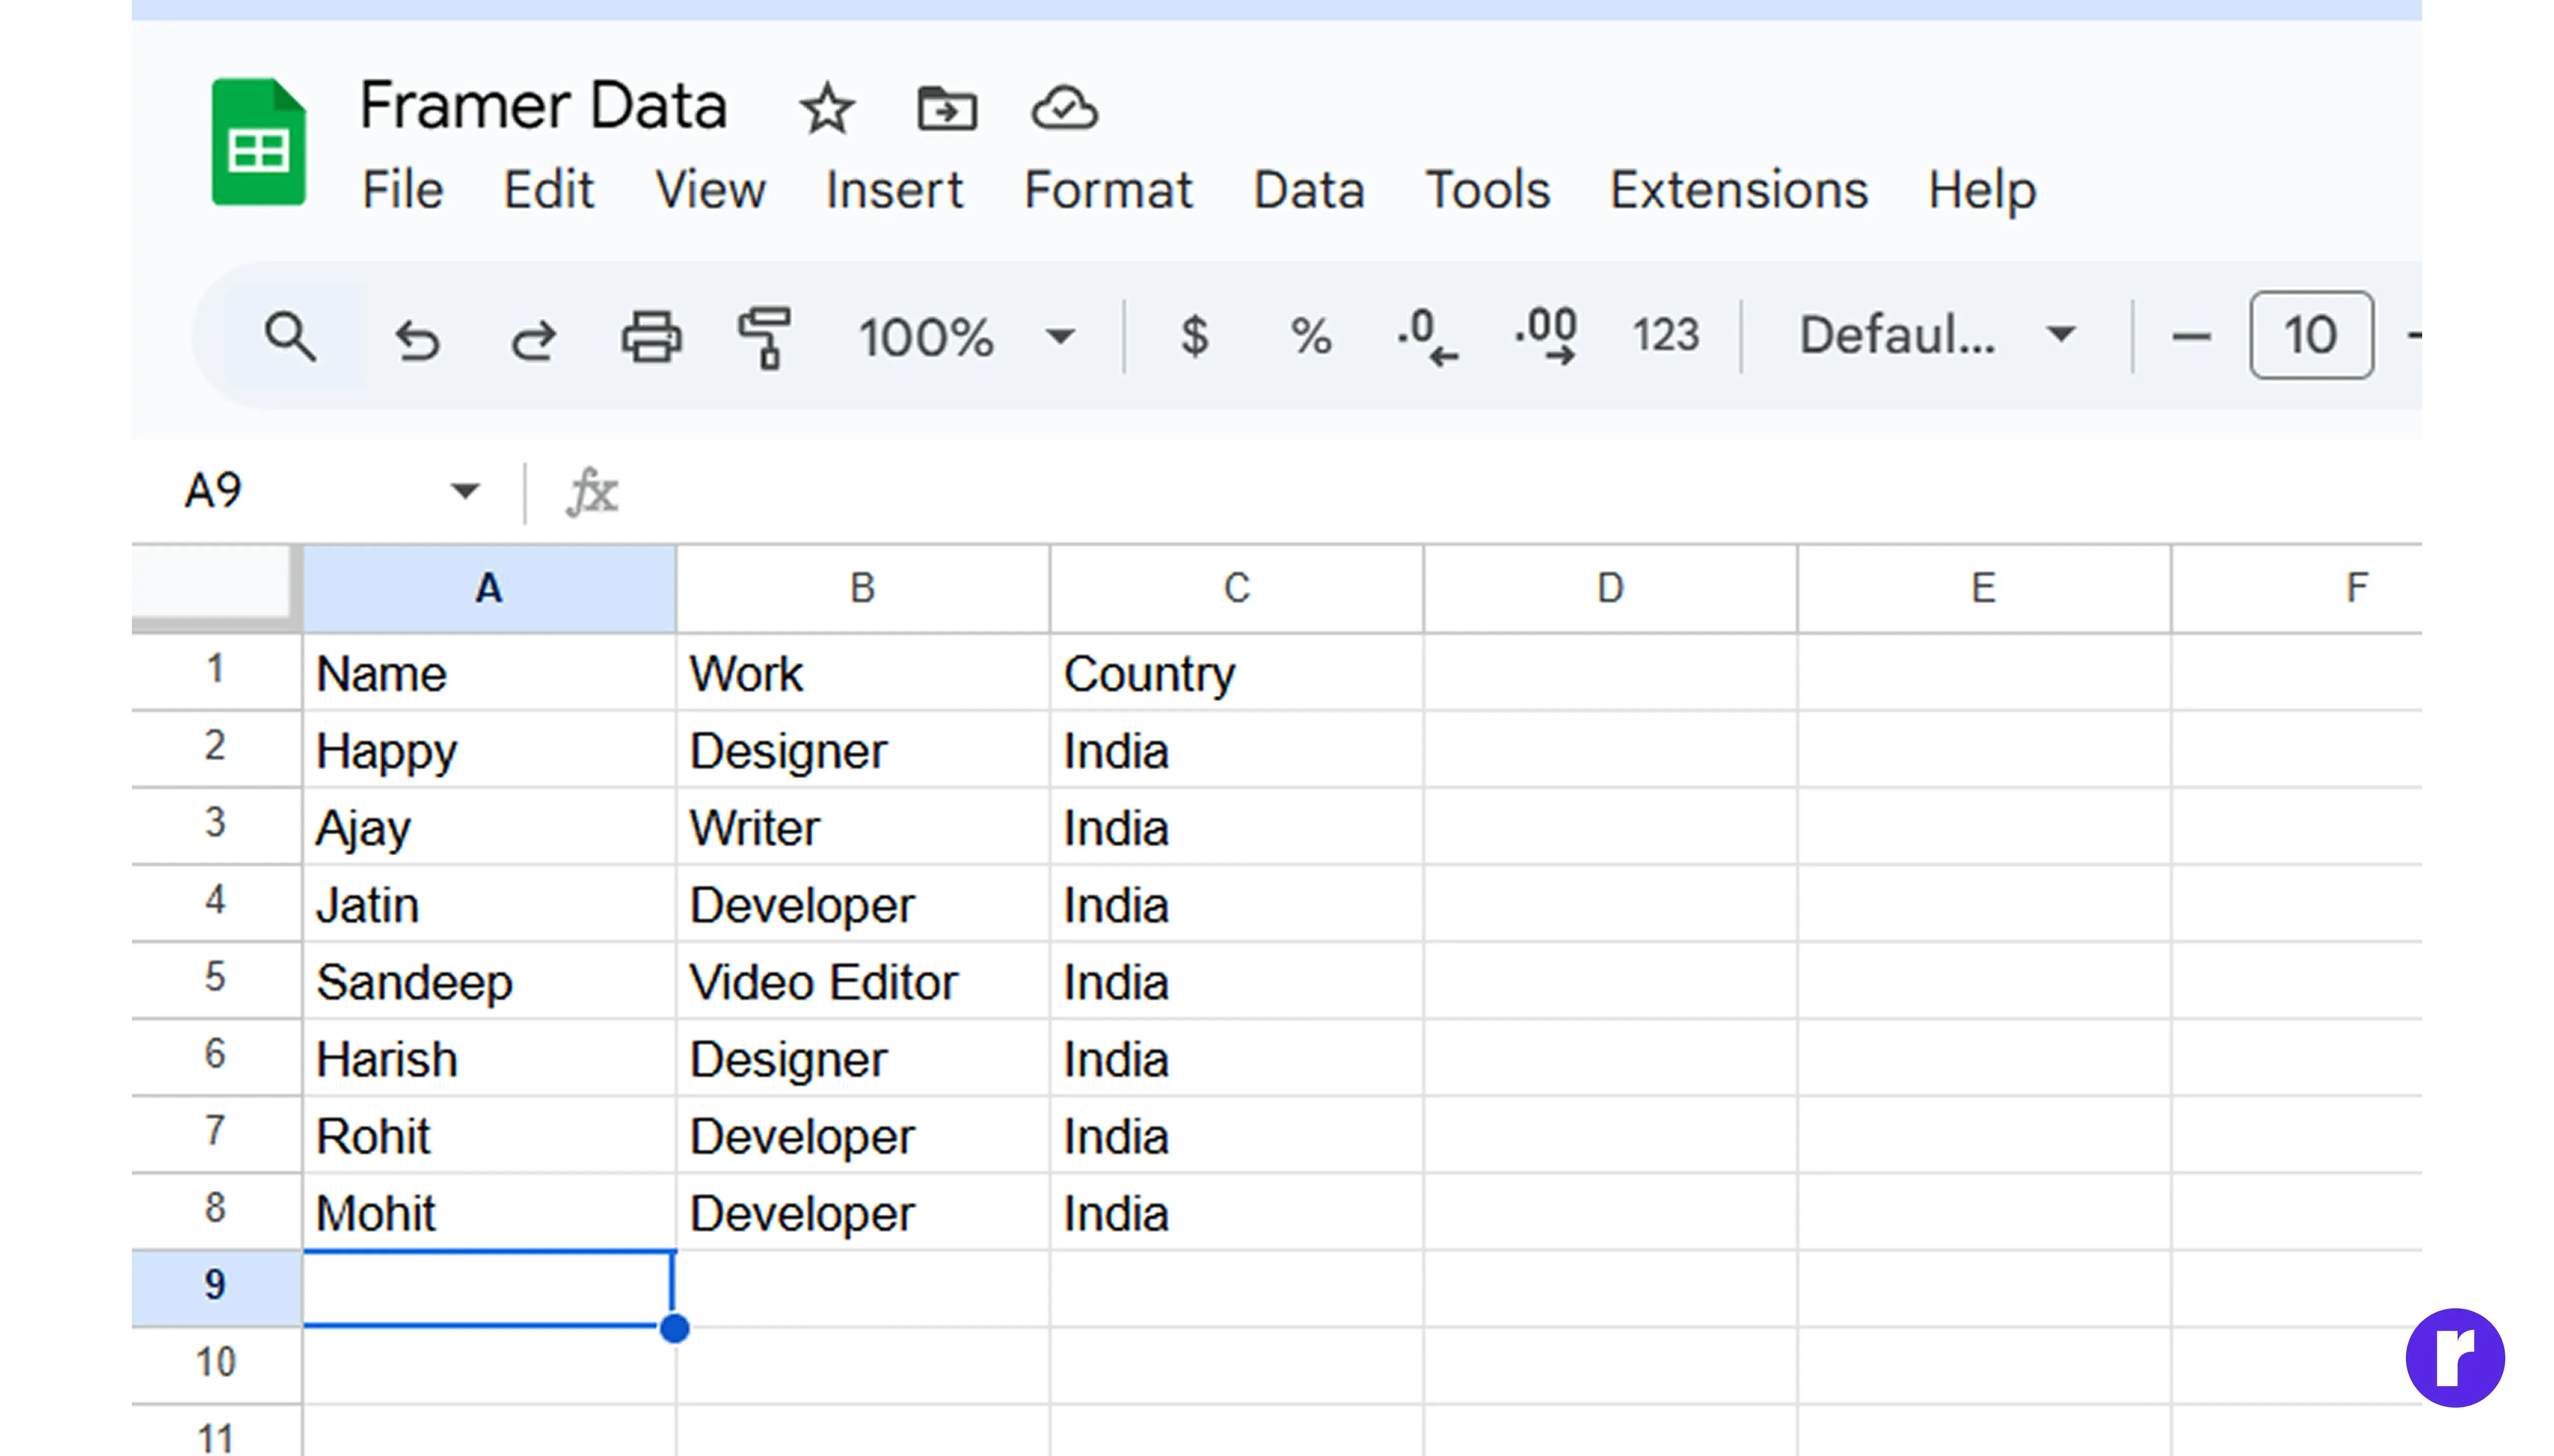Screen dimensions: 2554x1456
Task: Open the Insert menu
Action: point(894,190)
